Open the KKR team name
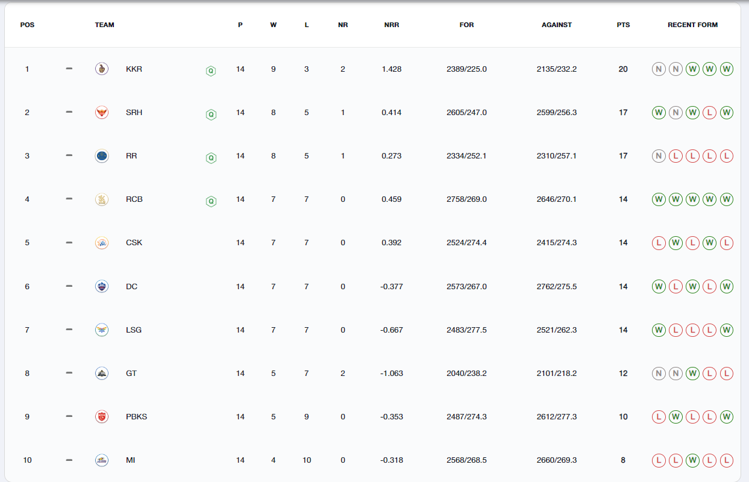Screen dimensions: 749x482 [134, 69]
